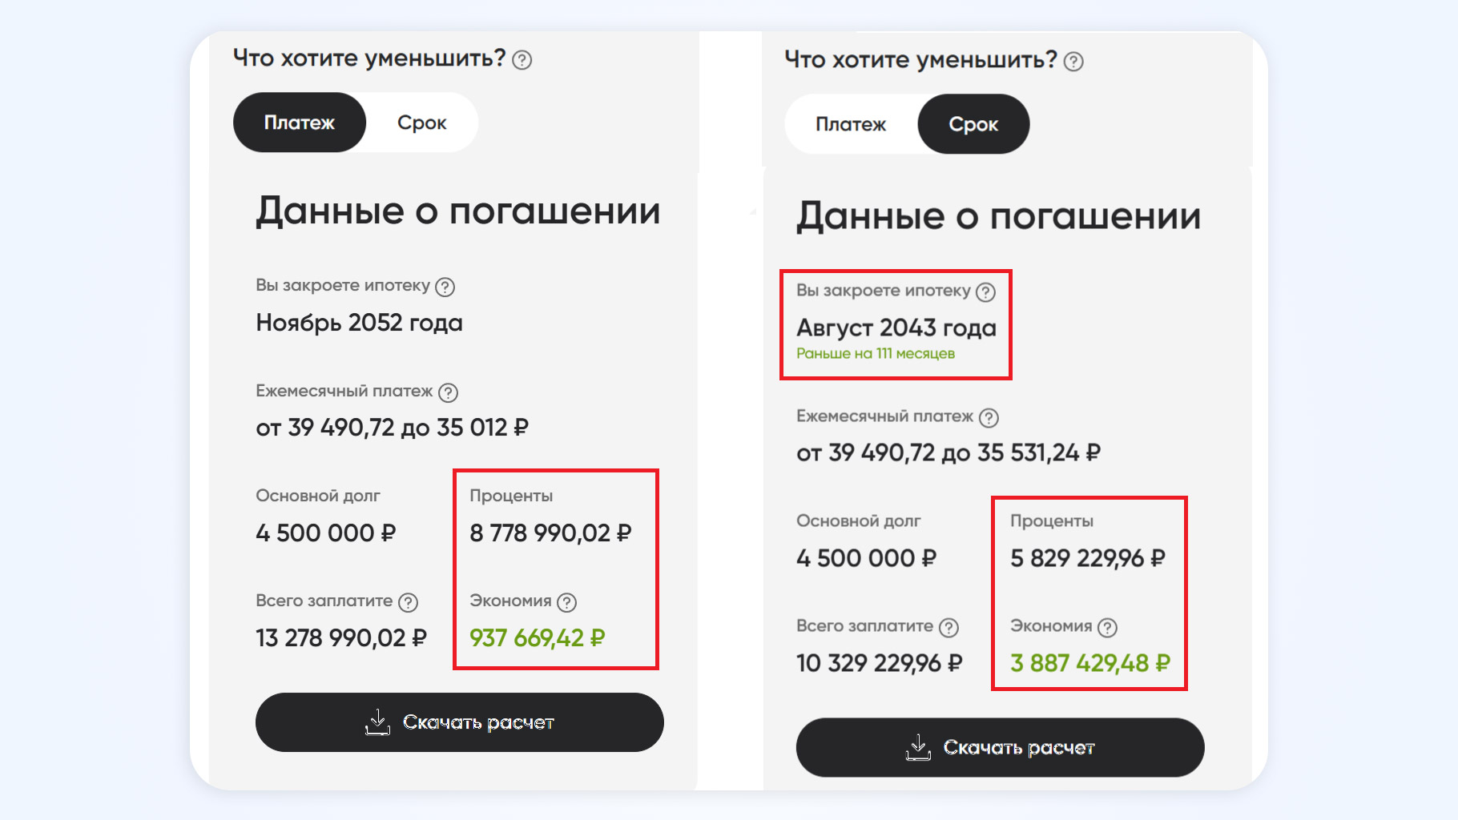Show hint for right "Экономия" value
The image size is (1458, 820).
pyautogui.click(x=1107, y=627)
